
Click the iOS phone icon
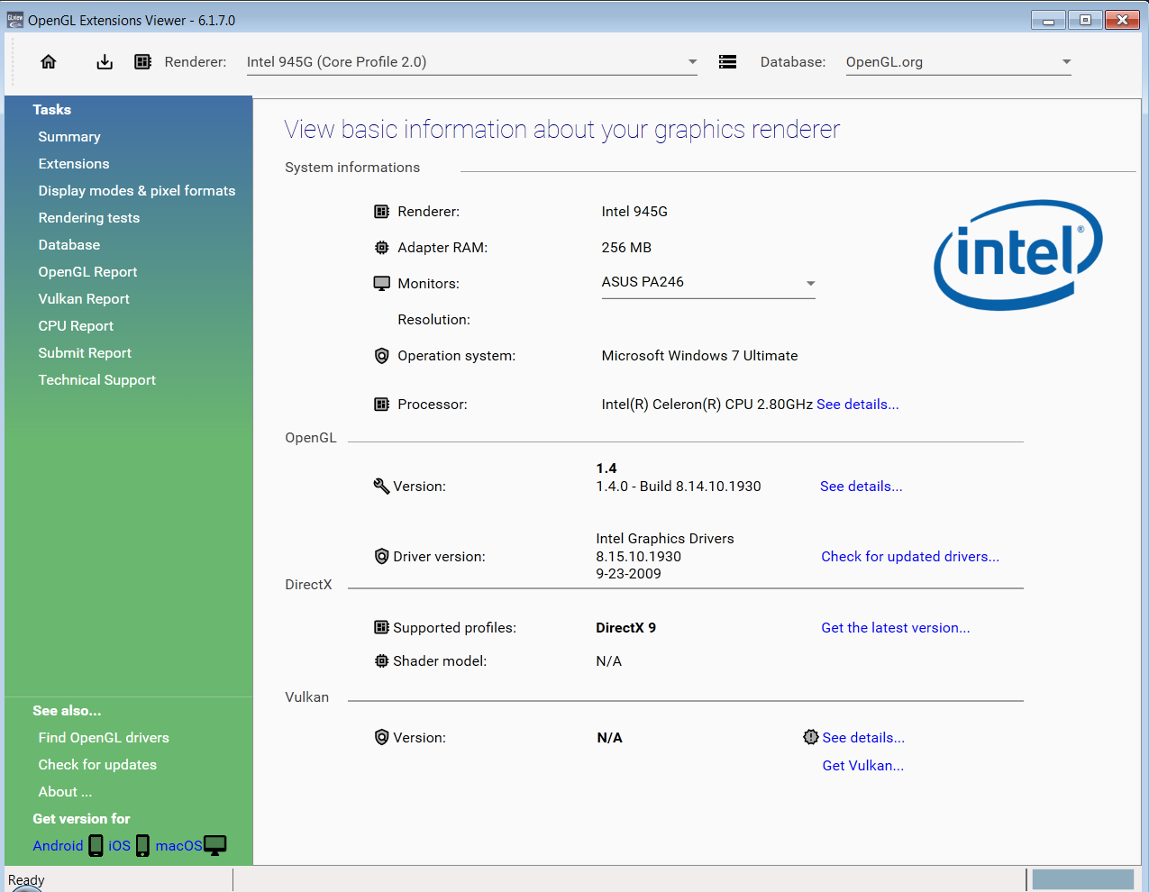[142, 845]
